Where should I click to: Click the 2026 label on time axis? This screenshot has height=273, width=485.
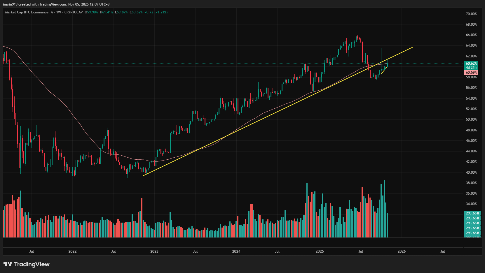click(x=402, y=251)
